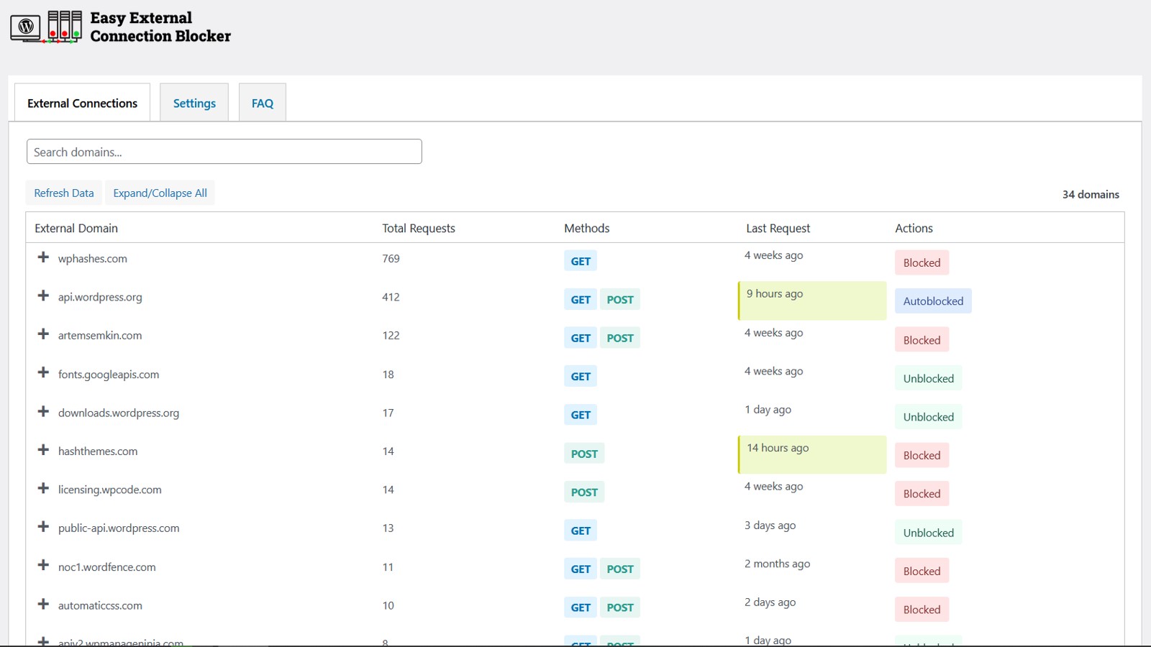The image size is (1151, 647).
Task: Toggle Blocked status for wphashes.com
Action: coord(922,263)
